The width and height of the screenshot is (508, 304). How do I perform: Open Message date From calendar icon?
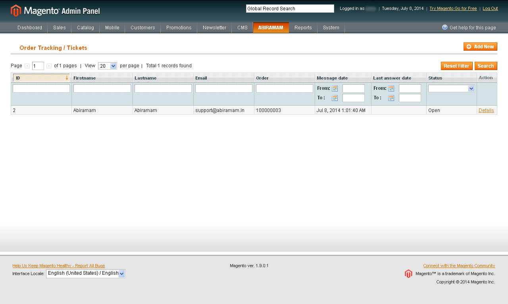pos(335,89)
